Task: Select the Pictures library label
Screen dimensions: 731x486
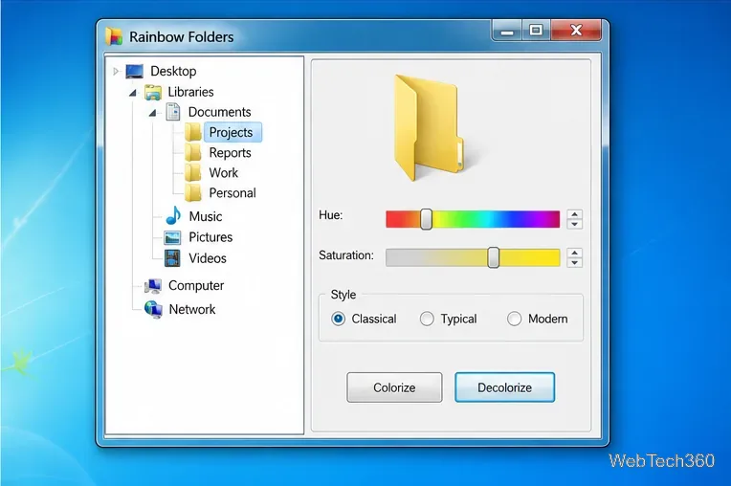Action: [210, 237]
